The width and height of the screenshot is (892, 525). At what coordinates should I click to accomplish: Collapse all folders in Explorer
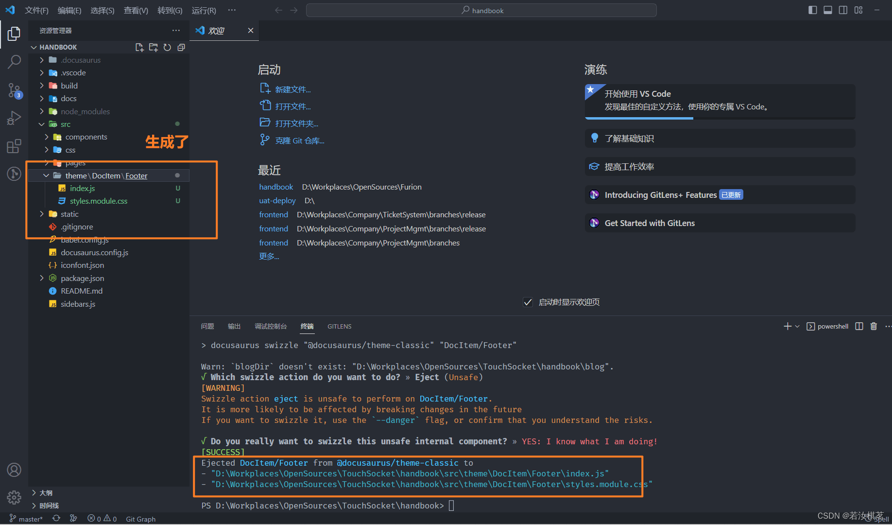[181, 47]
